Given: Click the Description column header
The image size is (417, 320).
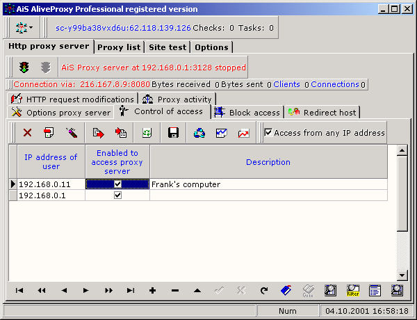Looking at the screenshot, I should point(268,161).
